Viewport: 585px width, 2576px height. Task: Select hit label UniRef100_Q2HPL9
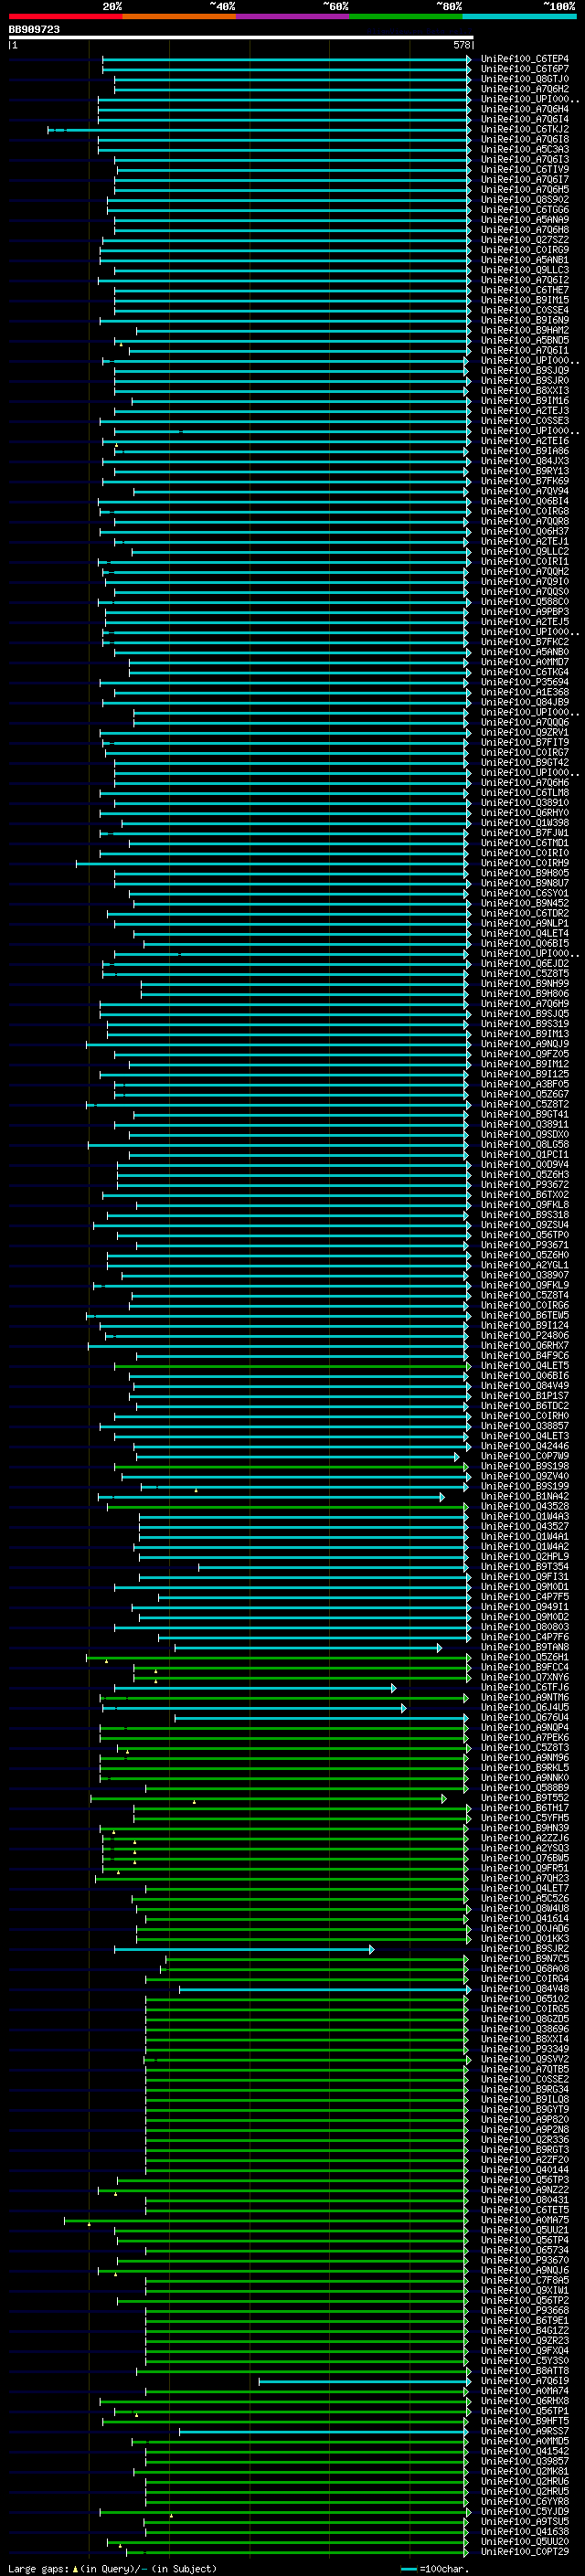[525, 1556]
